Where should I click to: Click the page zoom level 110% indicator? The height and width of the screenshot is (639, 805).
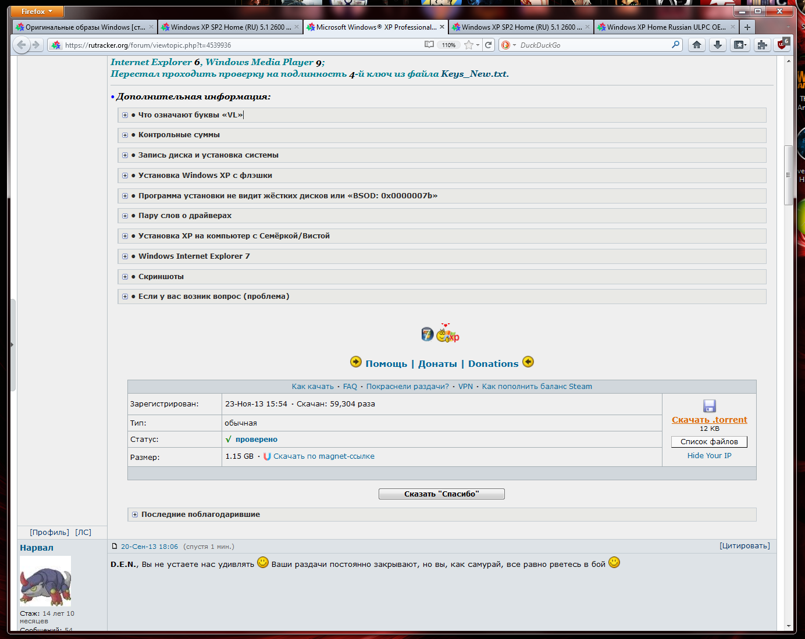[x=448, y=45]
